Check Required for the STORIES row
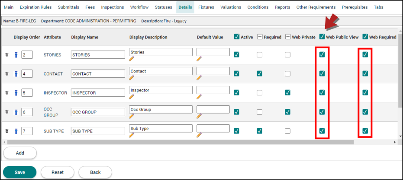Image resolution: width=403 pixels, height=180 pixels. 260,55
